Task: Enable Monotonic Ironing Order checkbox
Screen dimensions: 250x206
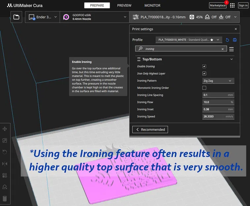Action: coord(204,88)
